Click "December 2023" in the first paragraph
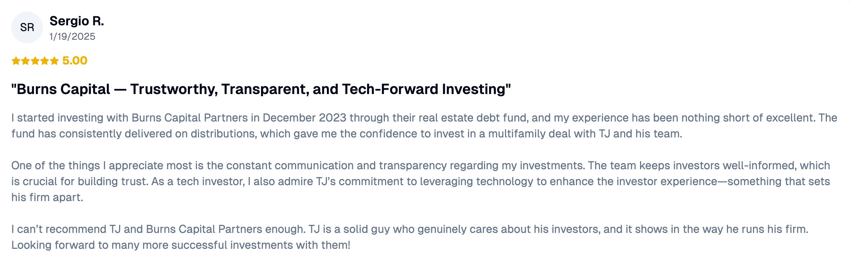 tap(304, 118)
